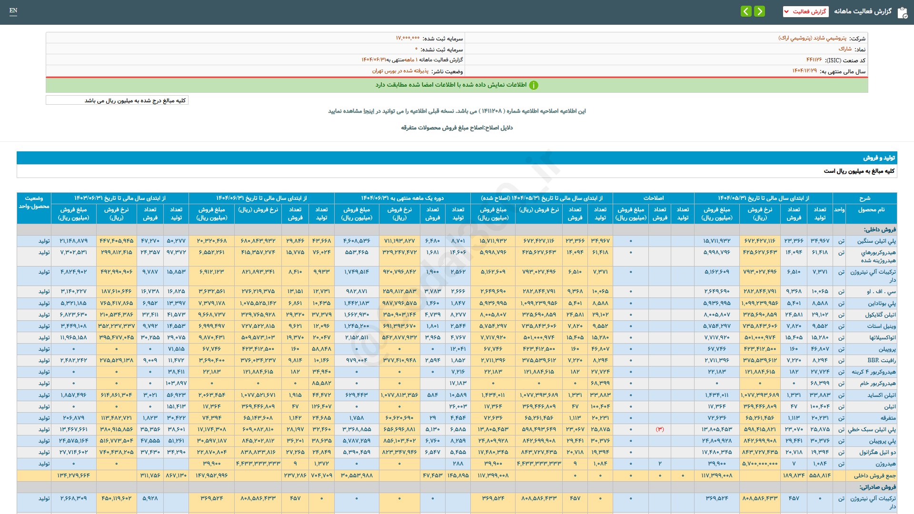The height and width of the screenshot is (514, 914).
Task: Click the فروش داخلی section row
Action: [x=880, y=229]
